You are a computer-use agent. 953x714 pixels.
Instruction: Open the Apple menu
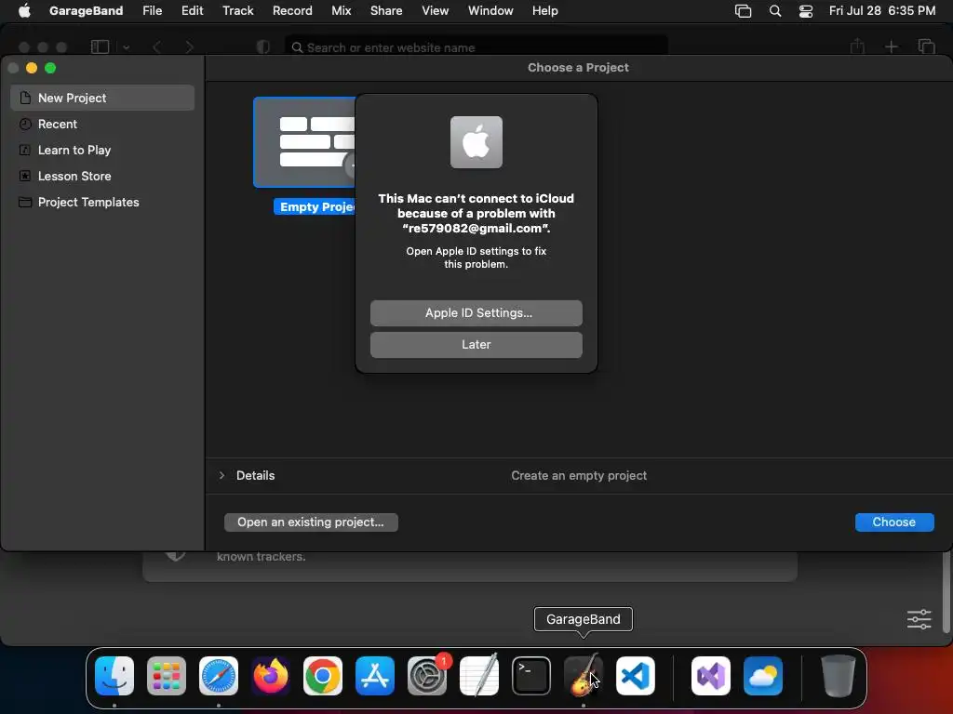[x=24, y=11]
